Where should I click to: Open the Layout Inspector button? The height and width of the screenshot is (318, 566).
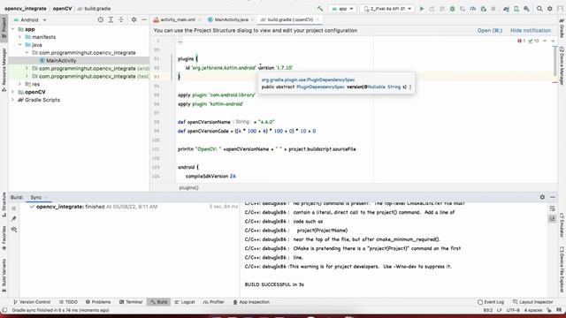[532, 302]
